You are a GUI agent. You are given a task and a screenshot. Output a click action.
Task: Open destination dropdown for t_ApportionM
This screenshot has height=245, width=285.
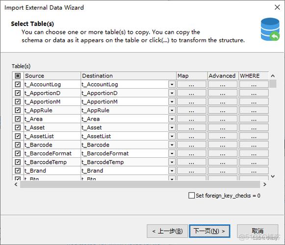point(172,101)
